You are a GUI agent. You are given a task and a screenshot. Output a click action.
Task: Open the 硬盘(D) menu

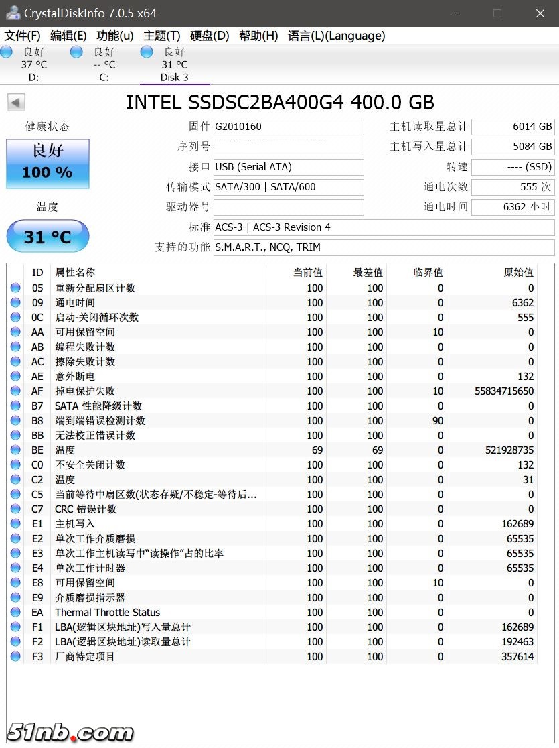tap(210, 36)
